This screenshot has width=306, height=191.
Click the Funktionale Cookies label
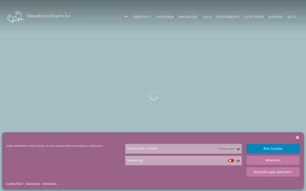pos(142,149)
